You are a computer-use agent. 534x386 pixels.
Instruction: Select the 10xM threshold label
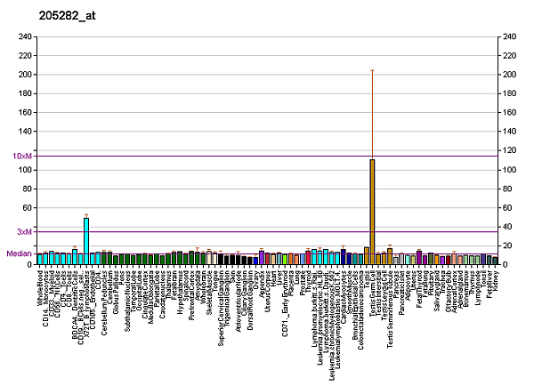pyautogui.click(x=23, y=157)
